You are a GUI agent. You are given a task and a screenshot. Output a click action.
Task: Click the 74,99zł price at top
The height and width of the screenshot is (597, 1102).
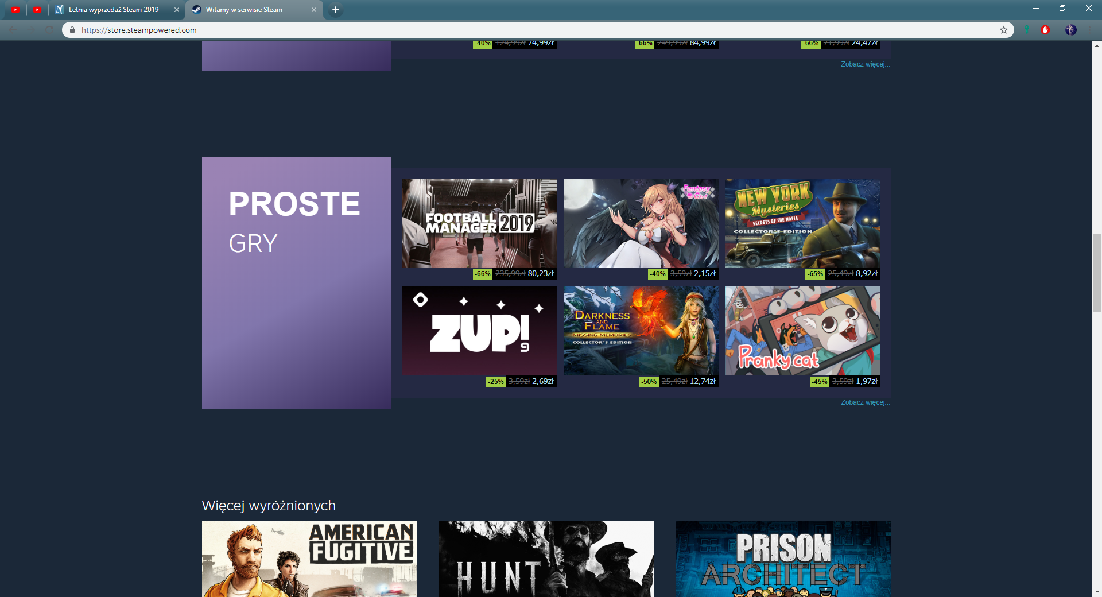[x=541, y=44]
